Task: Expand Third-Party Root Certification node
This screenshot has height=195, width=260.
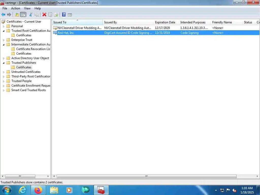Action: (x=4, y=77)
